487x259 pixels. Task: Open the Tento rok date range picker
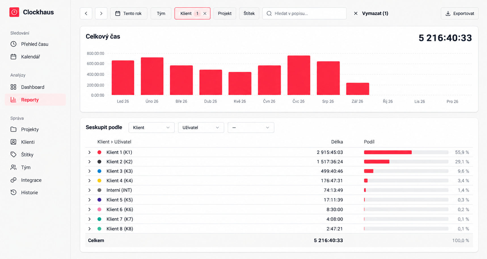coord(128,13)
